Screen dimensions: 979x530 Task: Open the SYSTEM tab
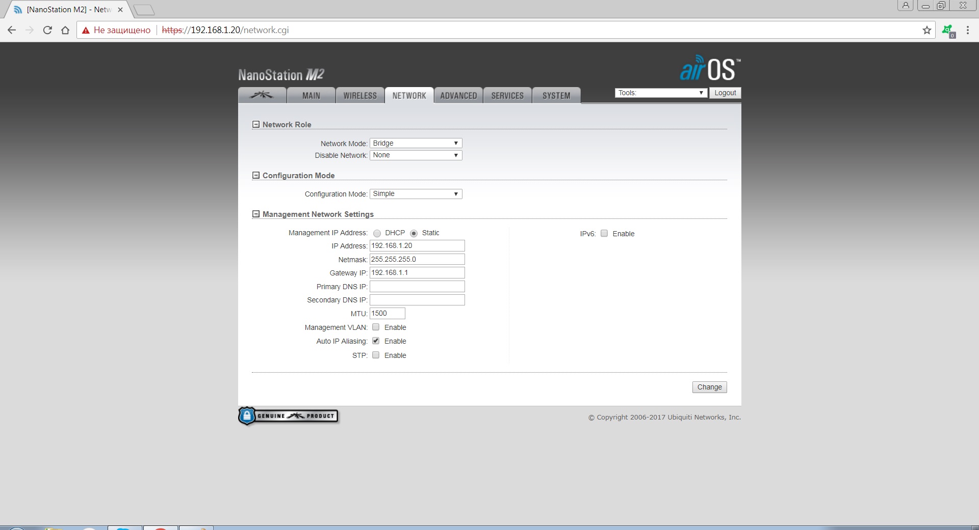click(556, 95)
